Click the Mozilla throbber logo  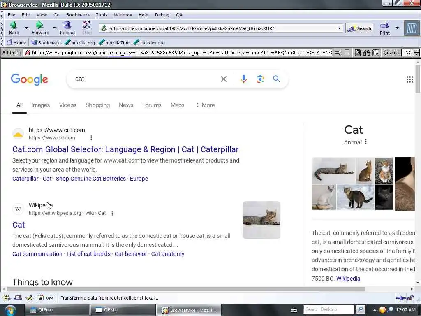coord(412,28)
